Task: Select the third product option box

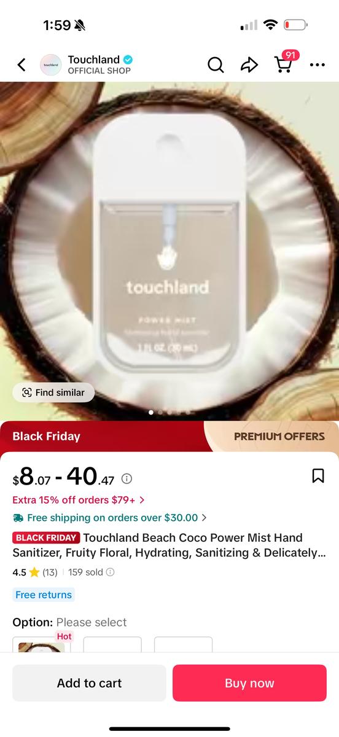Action: coord(183,644)
